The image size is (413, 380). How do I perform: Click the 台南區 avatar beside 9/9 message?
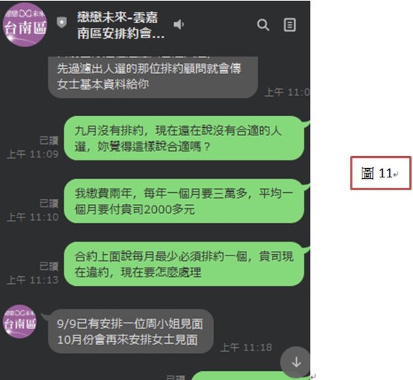19,321
